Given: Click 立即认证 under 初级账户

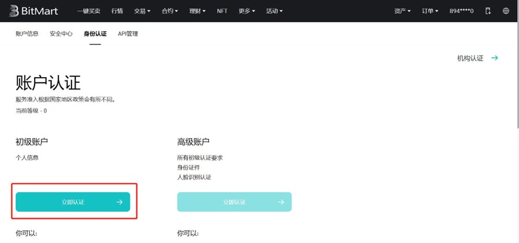Looking at the screenshot, I should 73,202.
